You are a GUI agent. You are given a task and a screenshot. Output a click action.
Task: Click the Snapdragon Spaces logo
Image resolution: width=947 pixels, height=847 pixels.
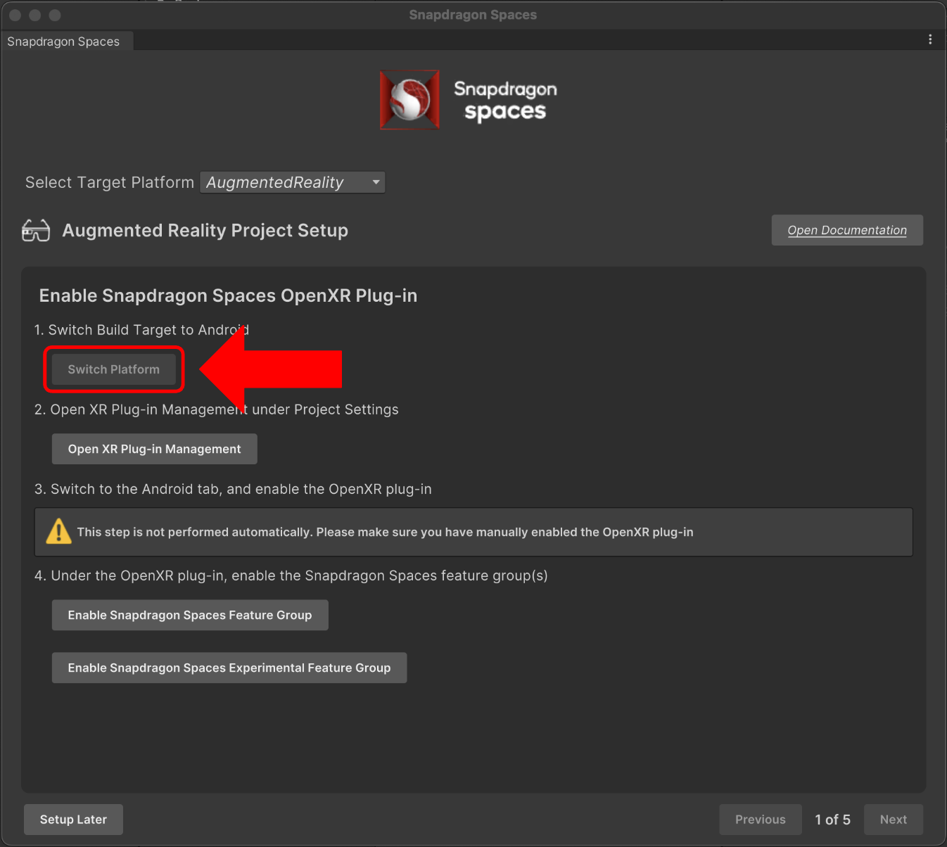(469, 100)
